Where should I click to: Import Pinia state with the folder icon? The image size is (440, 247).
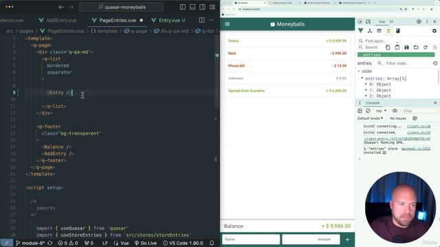(416, 47)
